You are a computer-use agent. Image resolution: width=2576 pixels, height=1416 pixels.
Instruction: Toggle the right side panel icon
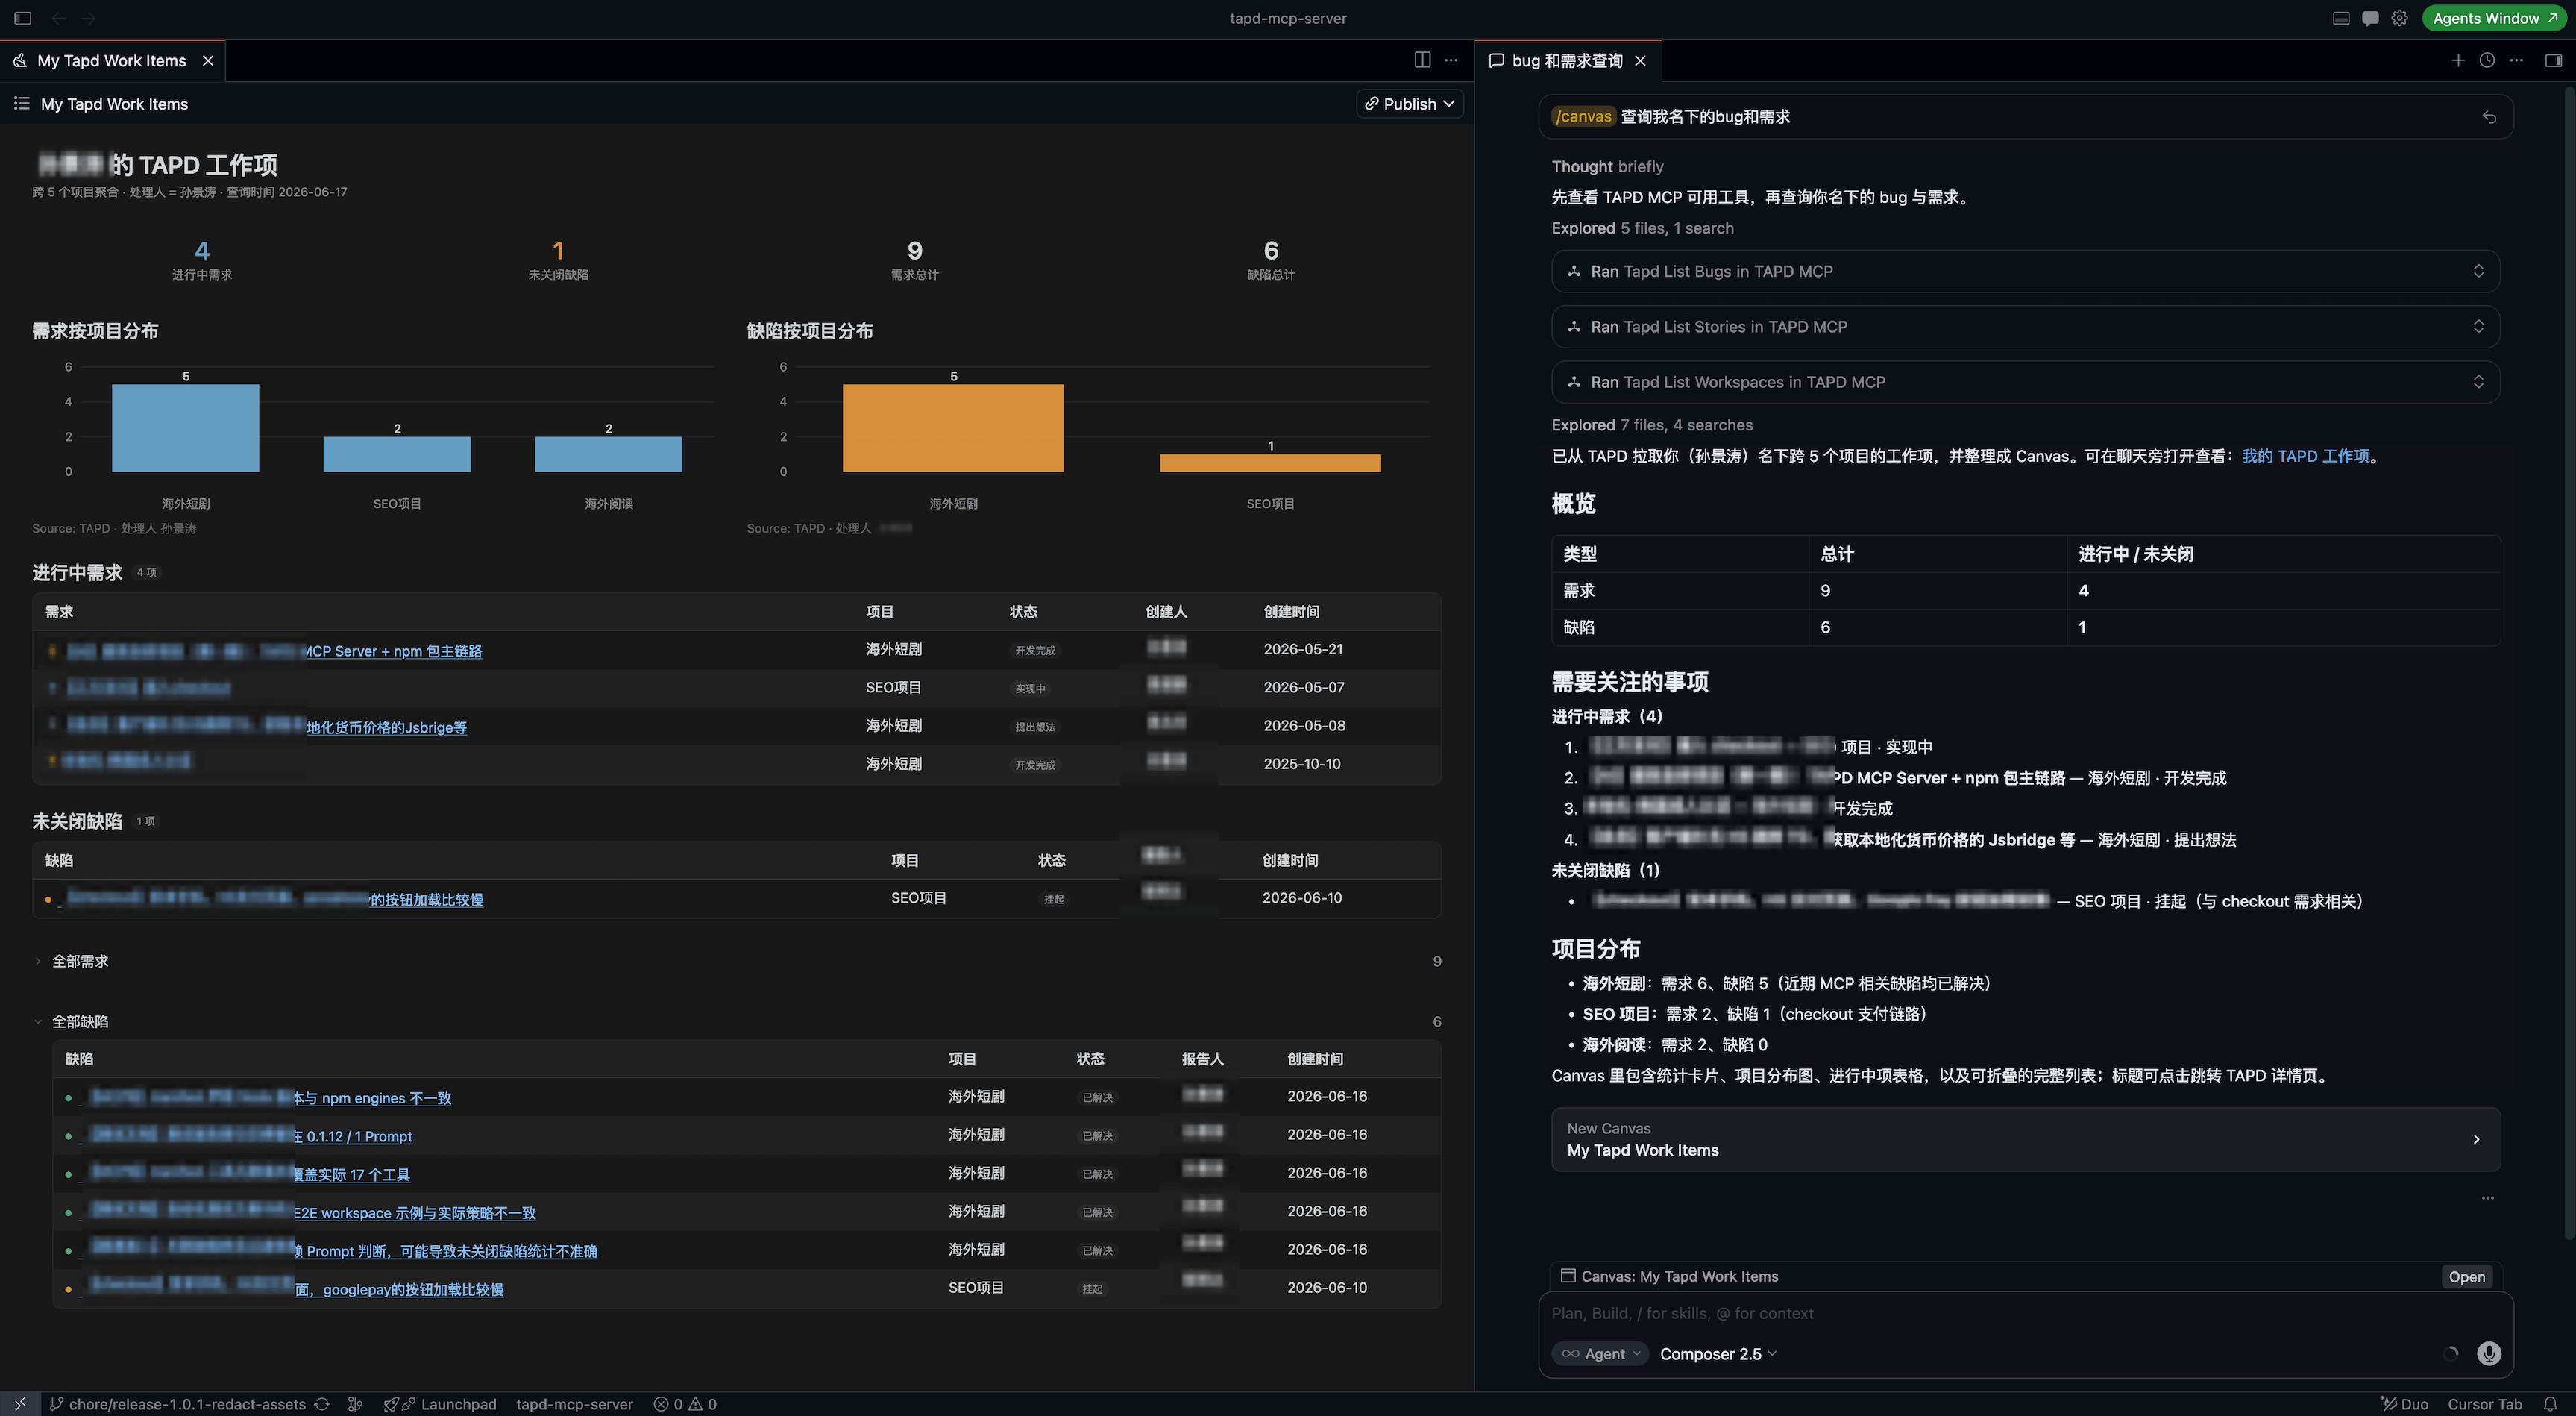pyautogui.click(x=2553, y=60)
